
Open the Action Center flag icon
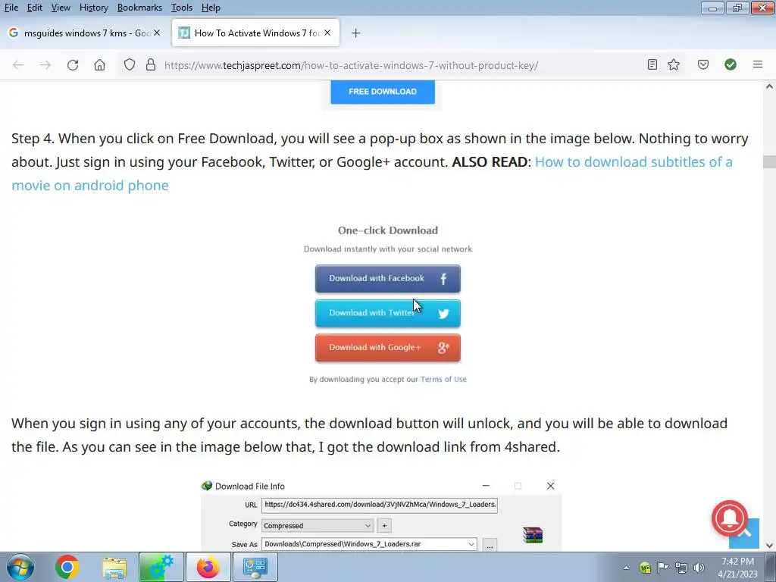[662, 567]
